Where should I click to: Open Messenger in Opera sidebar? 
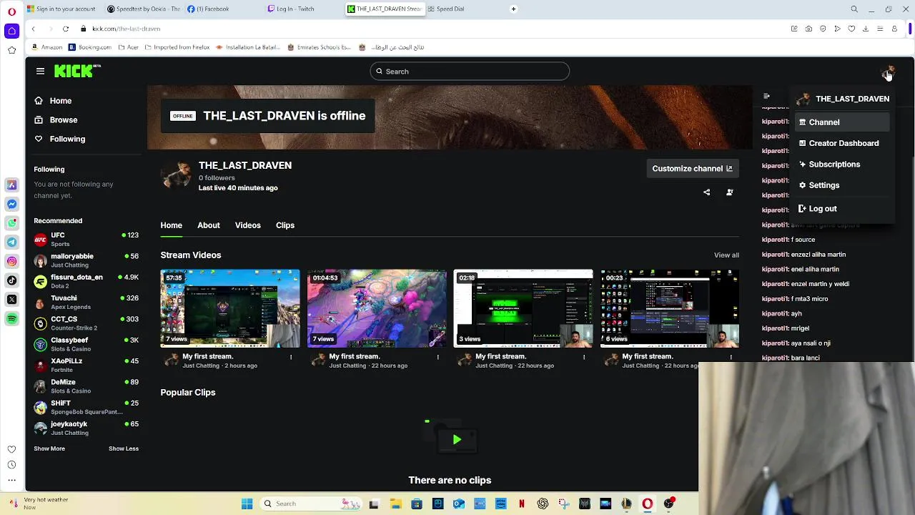(x=11, y=204)
